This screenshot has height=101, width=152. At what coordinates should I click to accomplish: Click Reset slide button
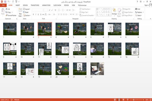[x=26, y=12]
